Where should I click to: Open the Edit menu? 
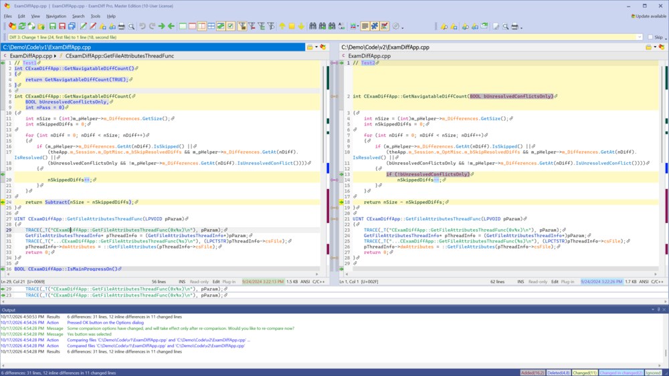pos(21,16)
